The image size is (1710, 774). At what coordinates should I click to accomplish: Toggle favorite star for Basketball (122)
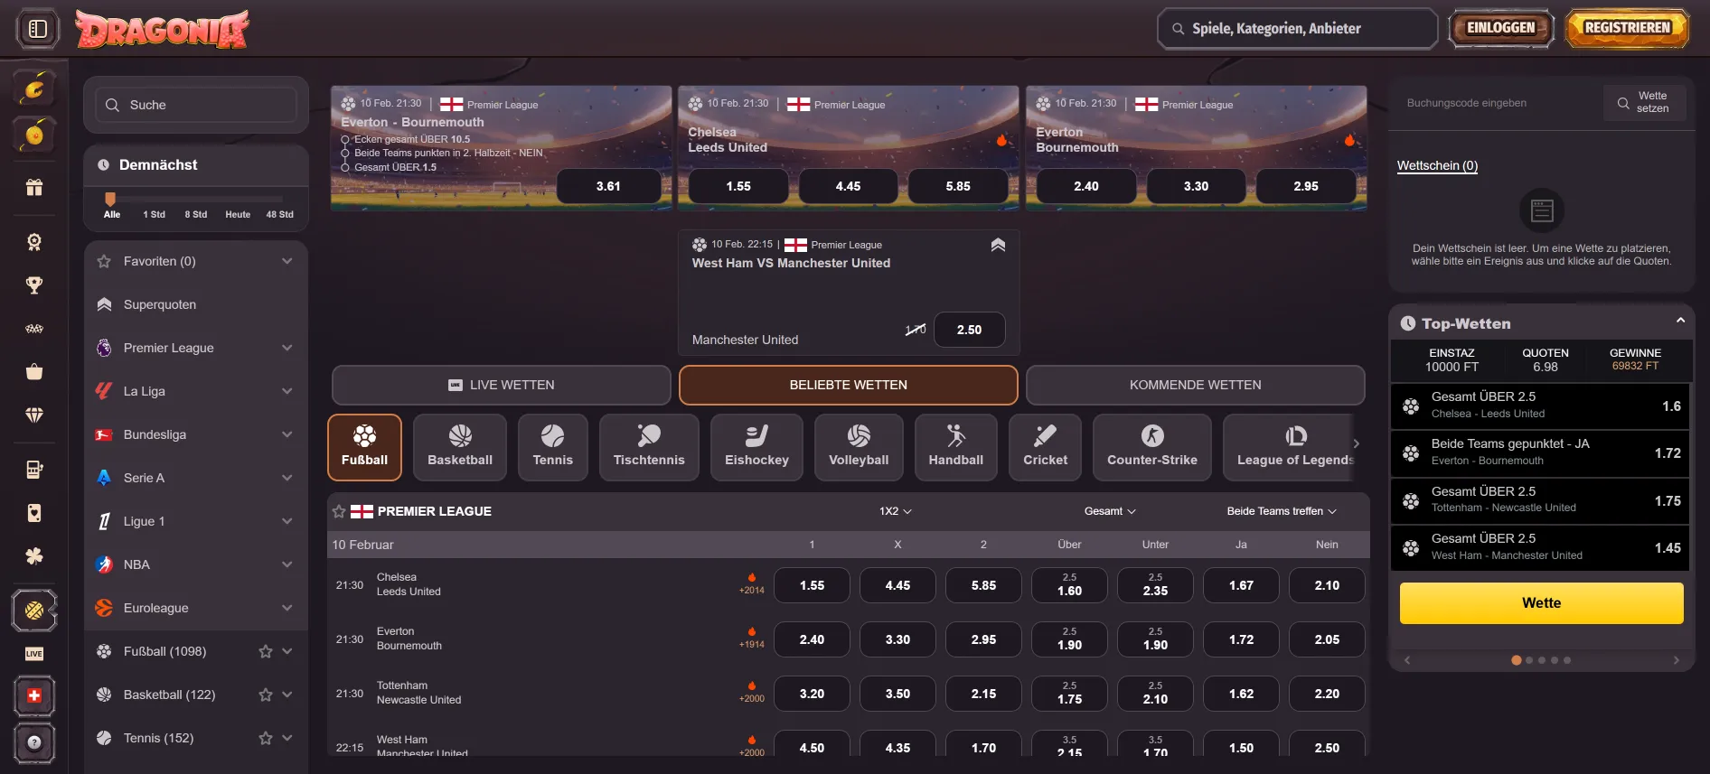coord(266,695)
